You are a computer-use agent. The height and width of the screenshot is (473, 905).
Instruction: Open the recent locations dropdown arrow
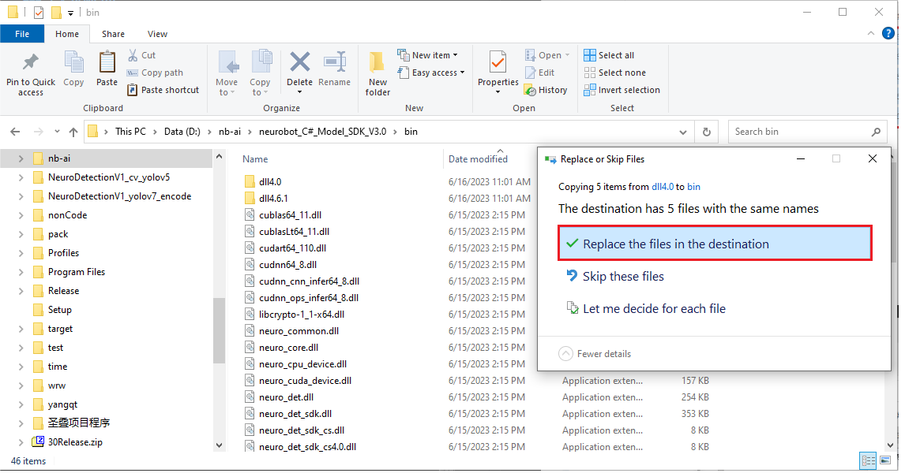[57, 132]
